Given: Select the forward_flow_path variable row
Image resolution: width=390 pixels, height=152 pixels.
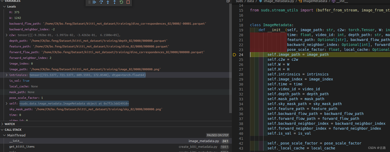Looking at the screenshot, I should pos(115,52).
